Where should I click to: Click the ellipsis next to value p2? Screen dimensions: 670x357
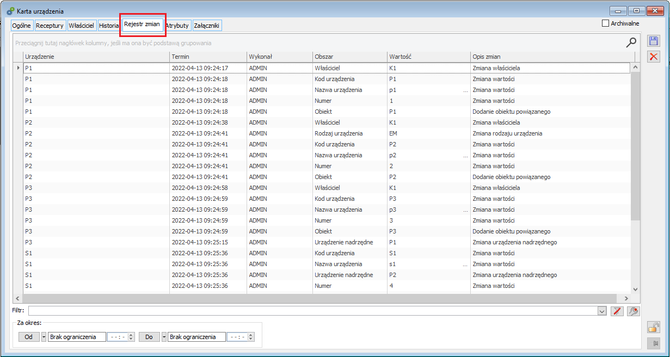click(465, 155)
